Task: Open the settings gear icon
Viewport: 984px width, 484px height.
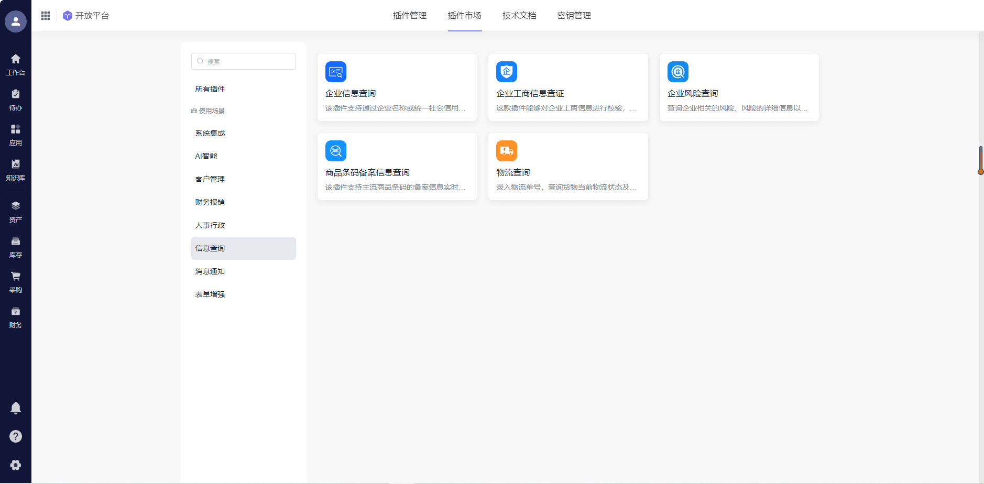Action: 16,465
